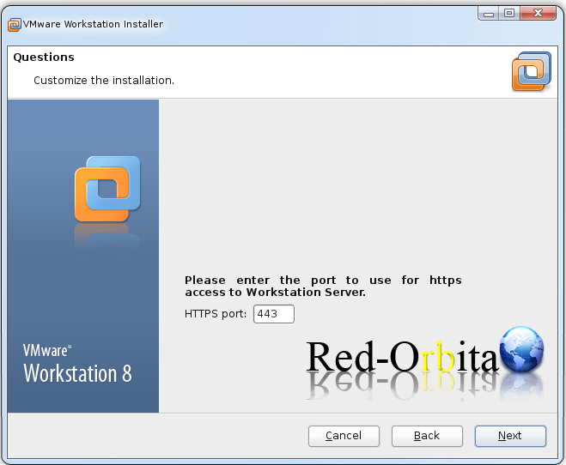This screenshot has width=566, height=465.
Task: Click the 'Workstation 8' sidebar text
Action: [77, 373]
